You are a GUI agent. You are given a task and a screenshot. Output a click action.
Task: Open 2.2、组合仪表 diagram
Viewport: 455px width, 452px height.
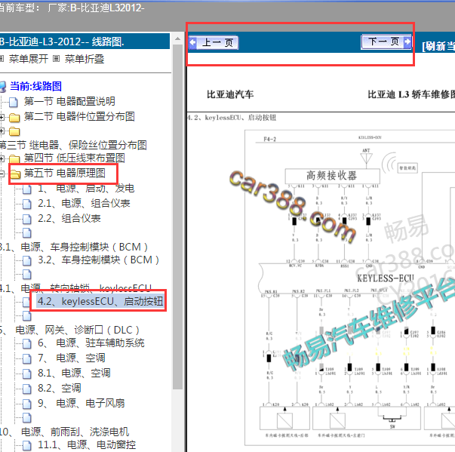pyautogui.click(x=69, y=218)
